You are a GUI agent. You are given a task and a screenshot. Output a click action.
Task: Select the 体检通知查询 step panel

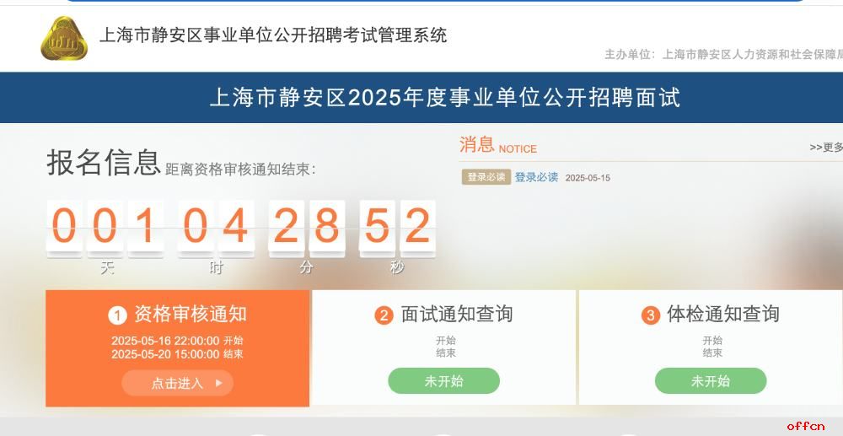(x=711, y=347)
